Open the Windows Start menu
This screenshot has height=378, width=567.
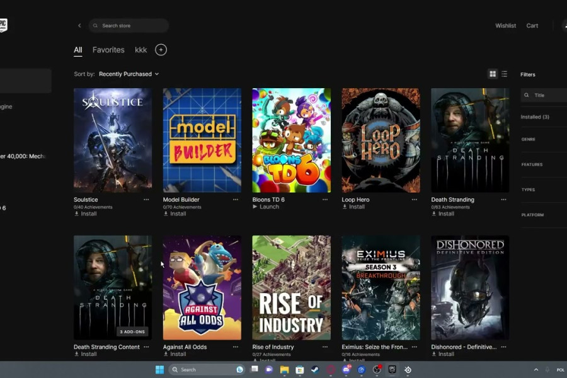tap(159, 370)
